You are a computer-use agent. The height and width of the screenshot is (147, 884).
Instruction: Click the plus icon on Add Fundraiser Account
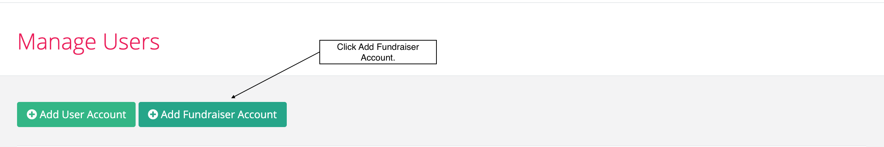(153, 114)
